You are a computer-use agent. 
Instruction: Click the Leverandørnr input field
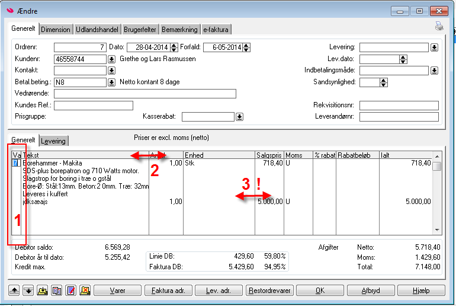pyautogui.click(x=399, y=117)
